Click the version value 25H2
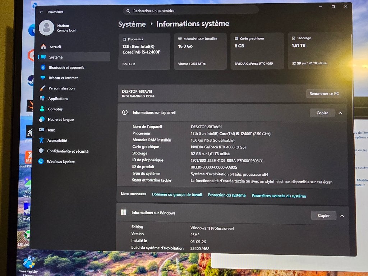Viewport: 368px width, 276px height. (195, 235)
